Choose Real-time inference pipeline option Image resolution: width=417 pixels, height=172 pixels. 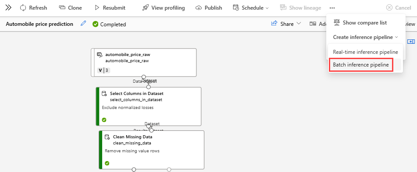(x=365, y=52)
